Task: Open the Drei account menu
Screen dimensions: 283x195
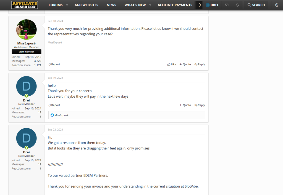Action: [x=212, y=5]
